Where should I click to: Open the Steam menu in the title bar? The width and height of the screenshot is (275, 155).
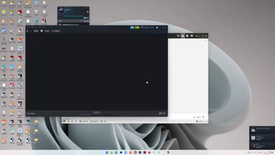[x=28, y=27]
